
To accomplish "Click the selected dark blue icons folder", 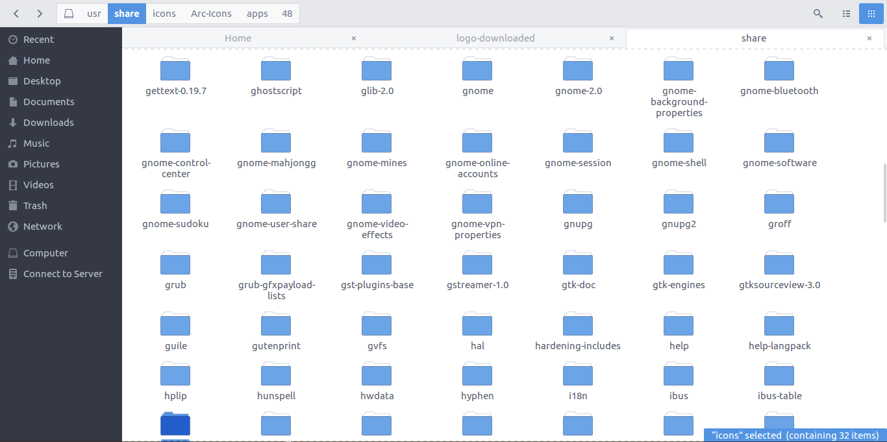I will tap(175, 424).
